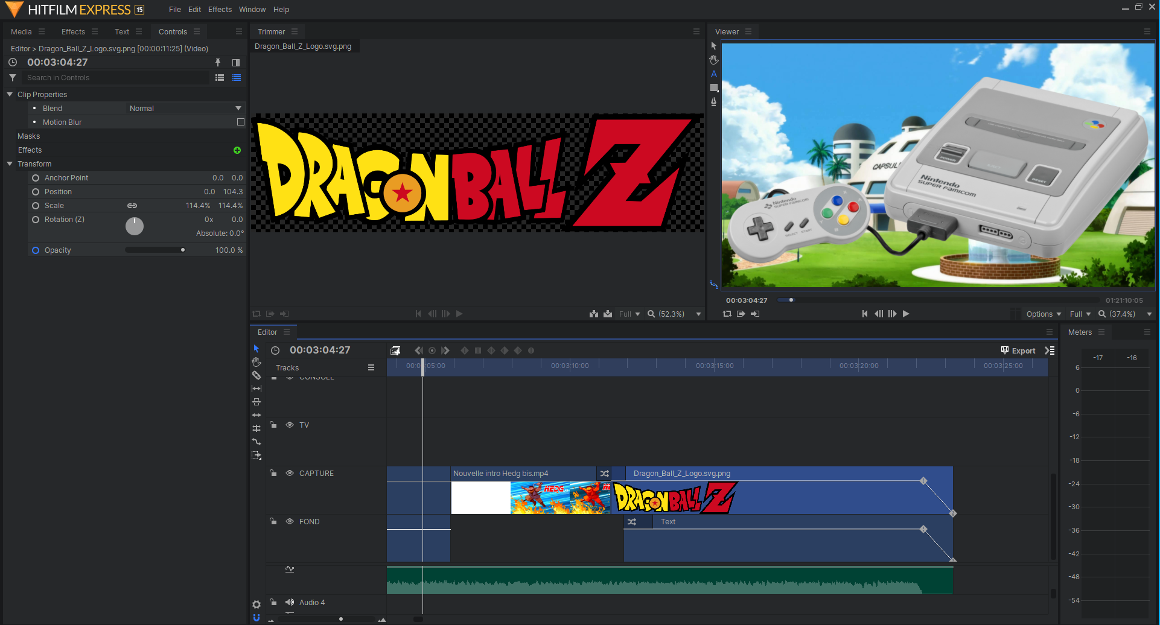Mute the Audio 4 track speaker icon
This screenshot has height=625, width=1160.
[290, 602]
